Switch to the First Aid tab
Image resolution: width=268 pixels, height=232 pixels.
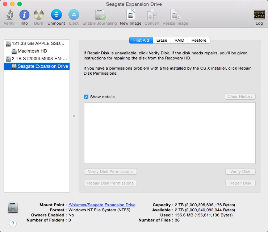click(141, 40)
